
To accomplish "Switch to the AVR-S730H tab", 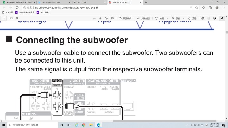I will click(x=89, y=2).
